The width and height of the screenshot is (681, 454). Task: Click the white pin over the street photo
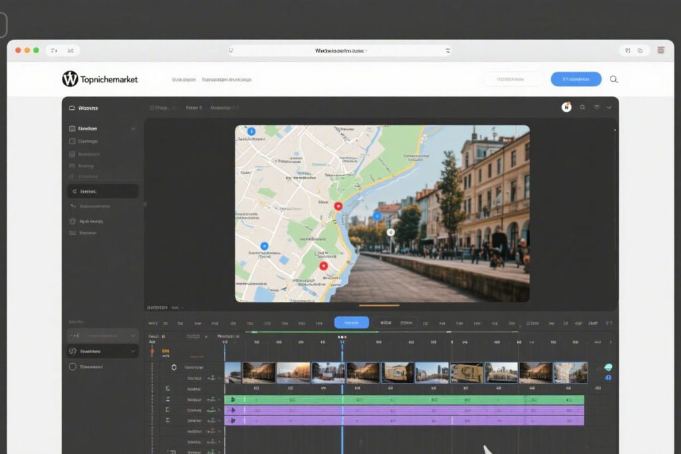pyautogui.click(x=390, y=232)
